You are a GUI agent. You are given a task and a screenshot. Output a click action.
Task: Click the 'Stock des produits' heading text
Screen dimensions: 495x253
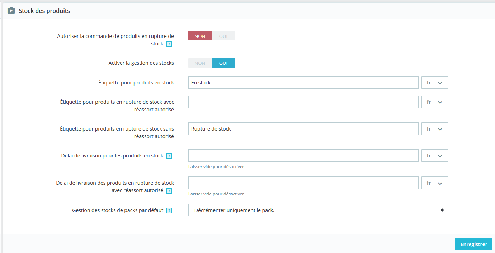[44, 11]
